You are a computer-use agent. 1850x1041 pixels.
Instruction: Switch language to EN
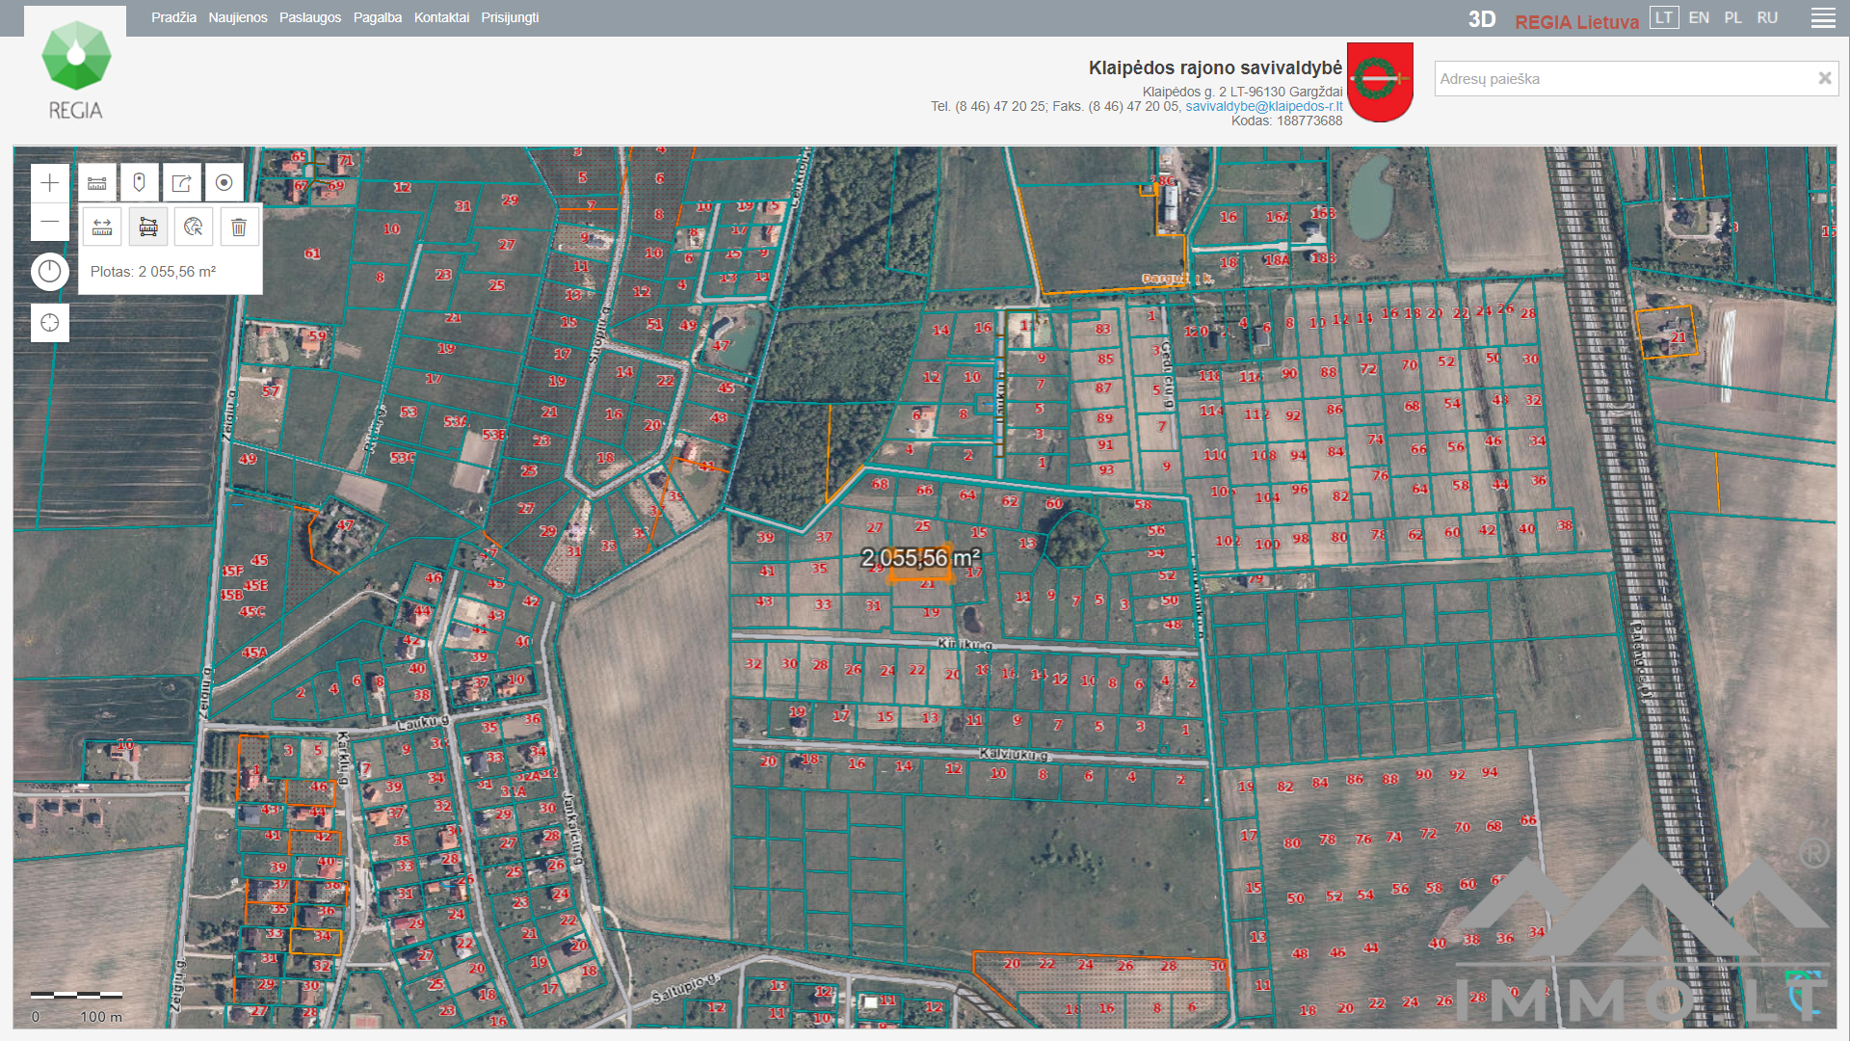(1699, 17)
